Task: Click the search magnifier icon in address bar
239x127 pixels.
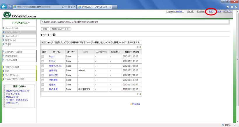Action: click(x=63, y=7)
